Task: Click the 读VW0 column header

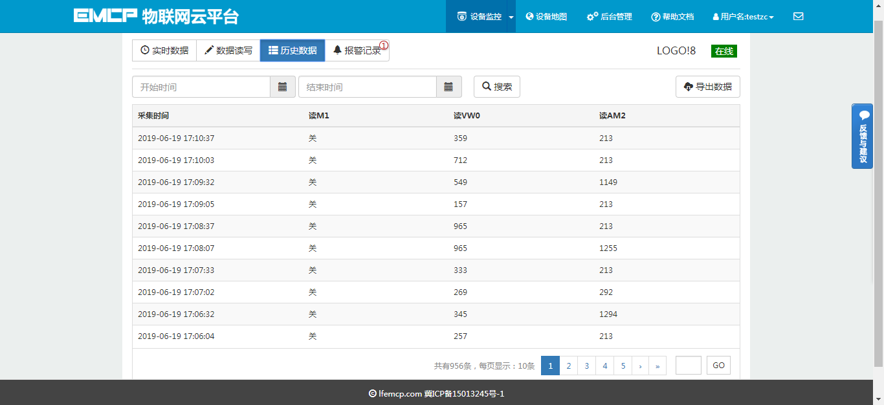Action: pyautogui.click(x=467, y=116)
